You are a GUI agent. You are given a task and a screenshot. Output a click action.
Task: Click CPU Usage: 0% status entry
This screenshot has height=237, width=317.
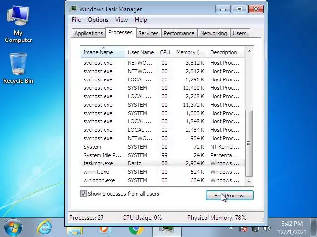click(x=142, y=218)
